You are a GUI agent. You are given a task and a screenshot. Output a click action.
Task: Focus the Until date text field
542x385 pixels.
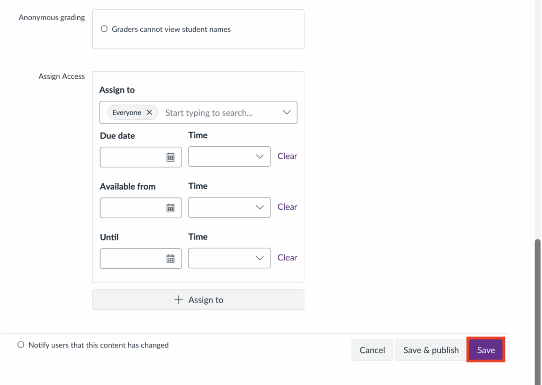pos(132,258)
